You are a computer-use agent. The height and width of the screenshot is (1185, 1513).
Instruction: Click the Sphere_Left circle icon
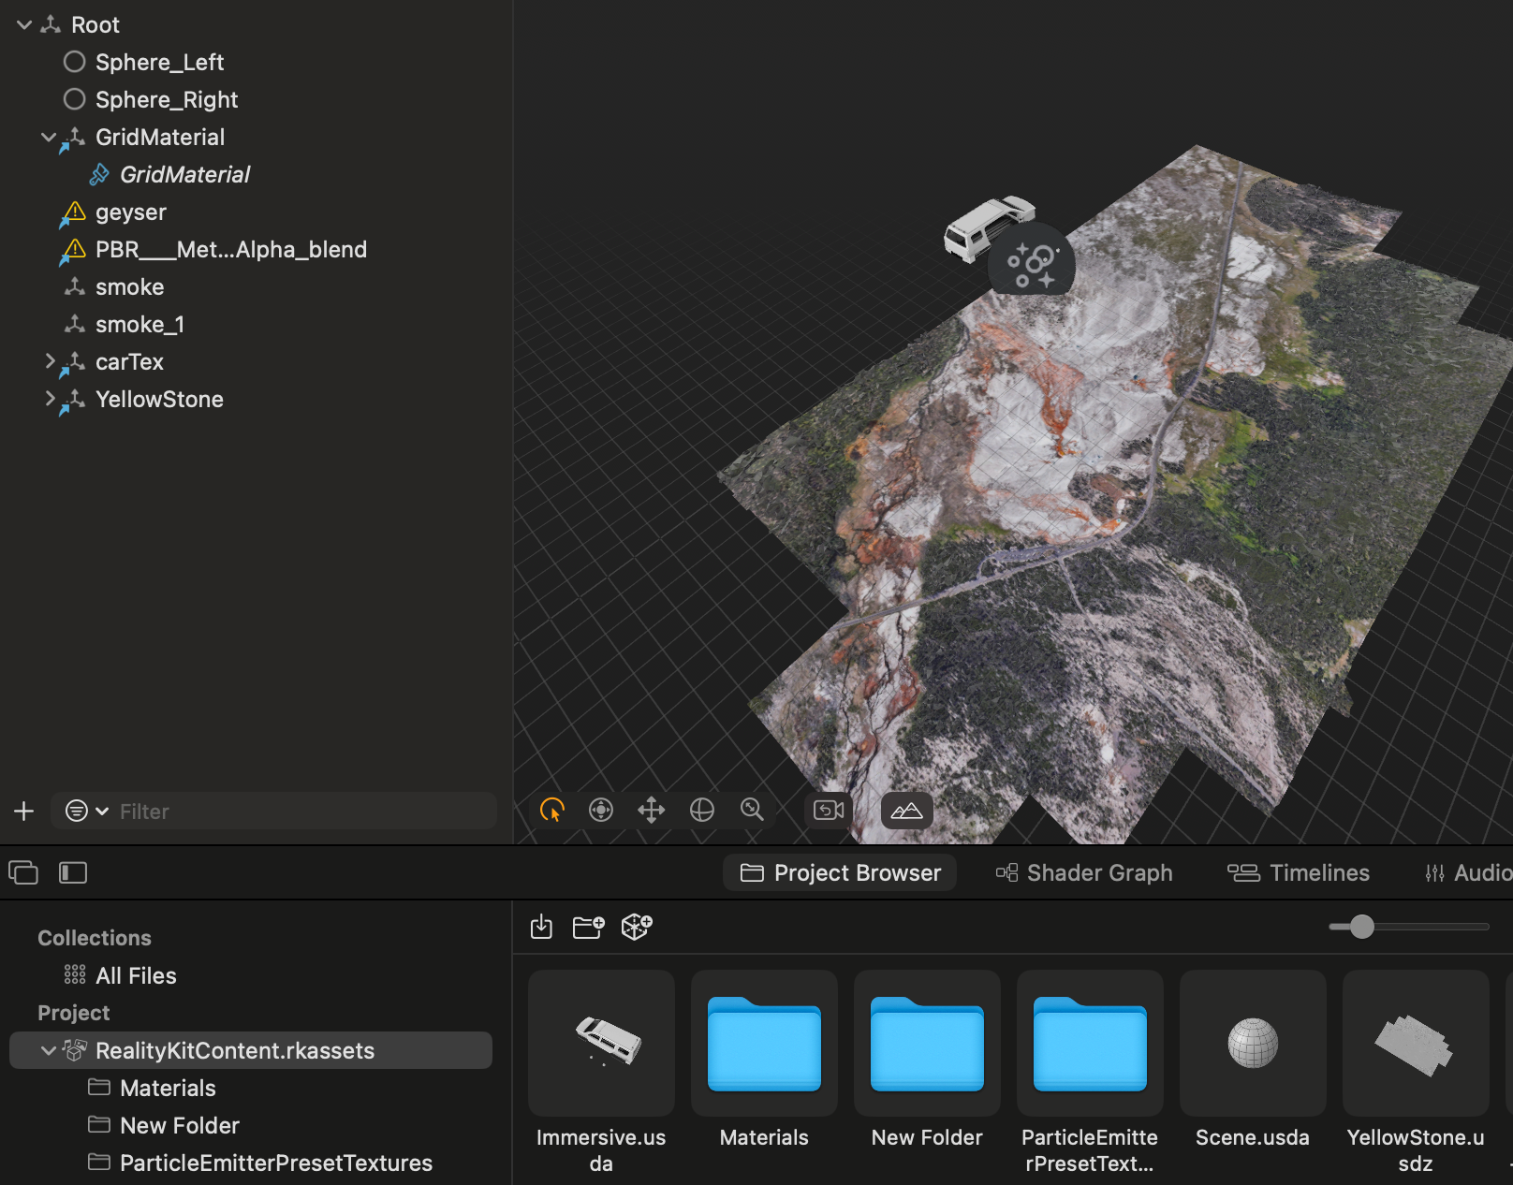click(x=75, y=62)
